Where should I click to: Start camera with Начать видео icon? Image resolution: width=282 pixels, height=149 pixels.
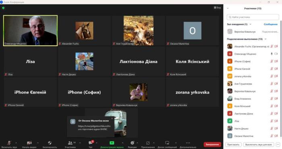[29, 143]
